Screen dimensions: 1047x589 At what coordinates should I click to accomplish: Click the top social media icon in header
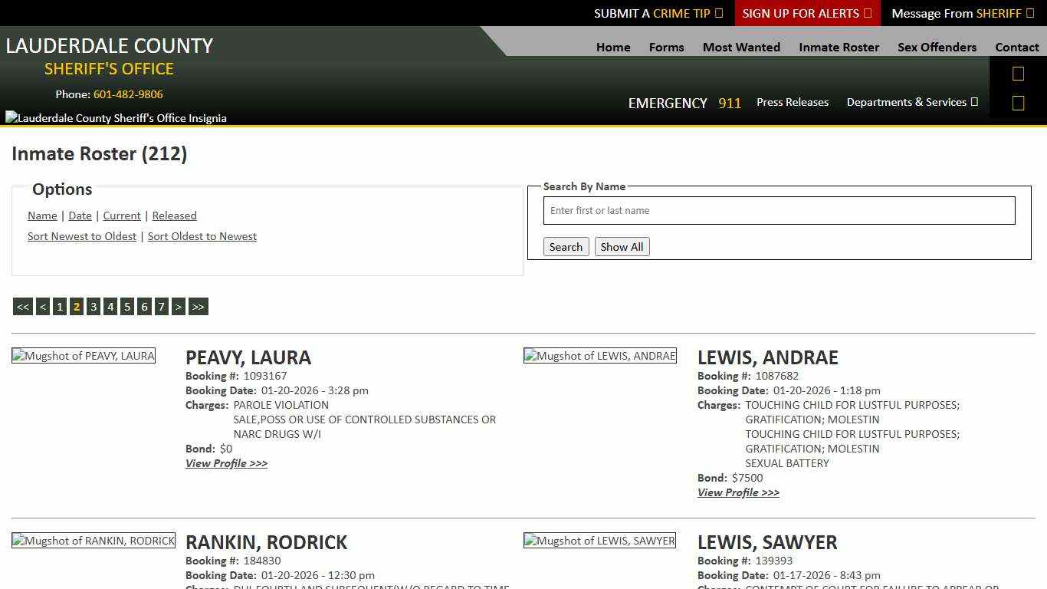coord(1018,73)
